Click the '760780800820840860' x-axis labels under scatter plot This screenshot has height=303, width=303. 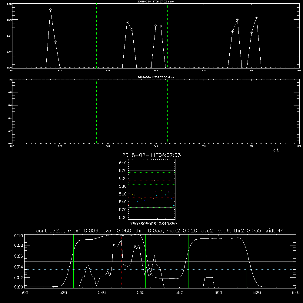point(153,224)
